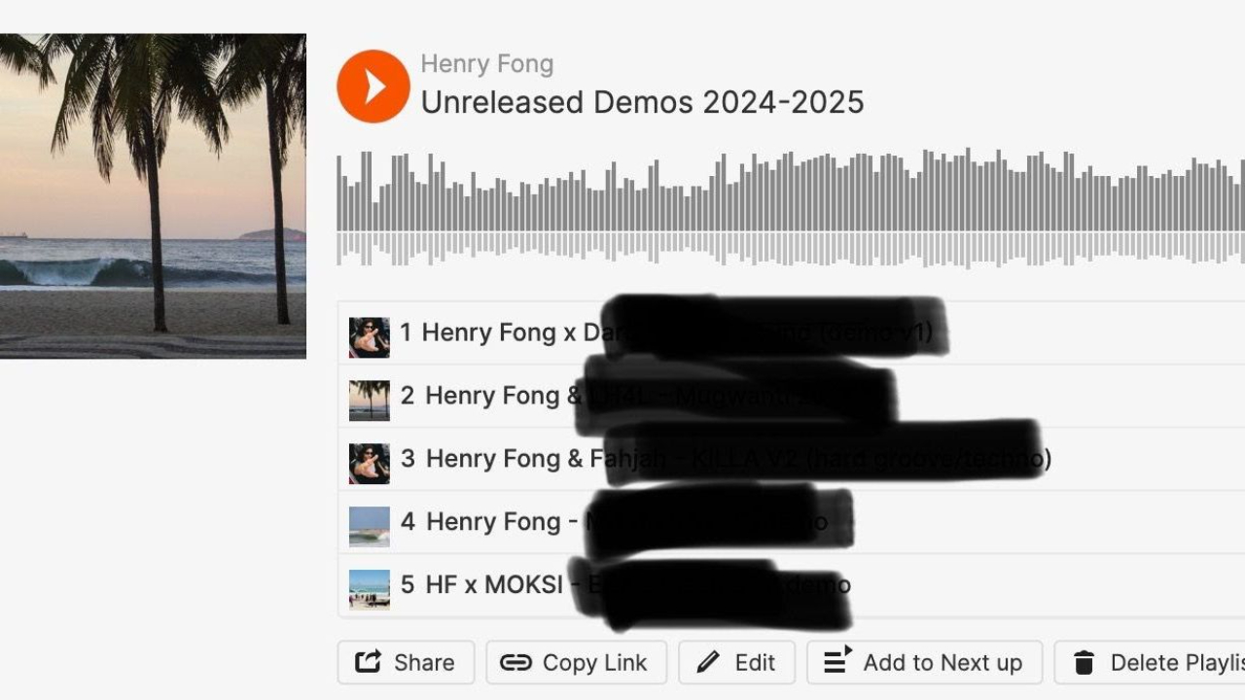Seek within the playlist waveform
Screen dimensions: 1245x700
[791, 207]
